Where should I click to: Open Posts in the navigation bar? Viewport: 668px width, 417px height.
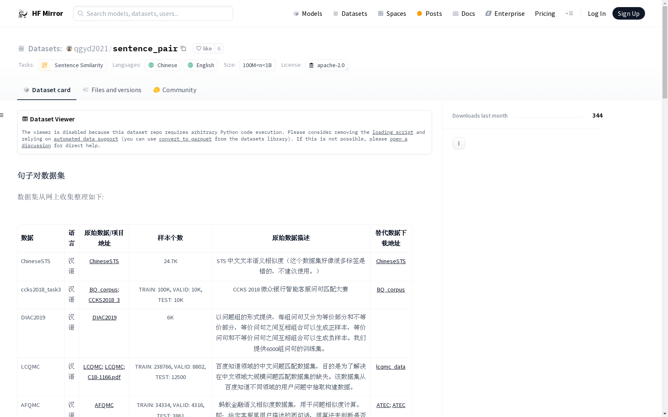(x=429, y=13)
